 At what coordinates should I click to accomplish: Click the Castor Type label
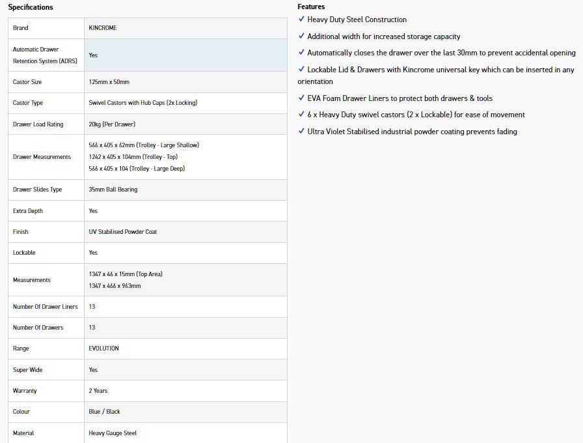click(x=28, y=103)
